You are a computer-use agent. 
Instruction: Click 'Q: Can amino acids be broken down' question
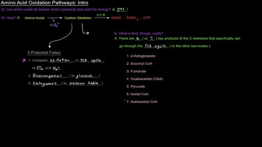[56, 9]
